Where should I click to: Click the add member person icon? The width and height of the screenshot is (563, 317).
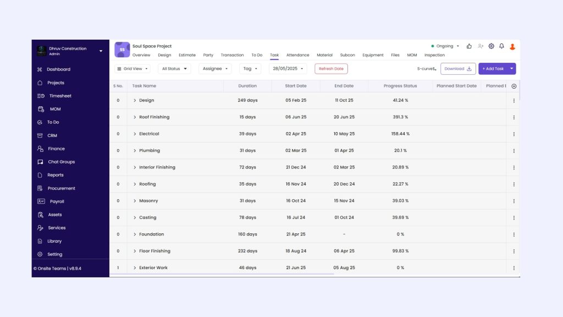(x=481, y=46)
